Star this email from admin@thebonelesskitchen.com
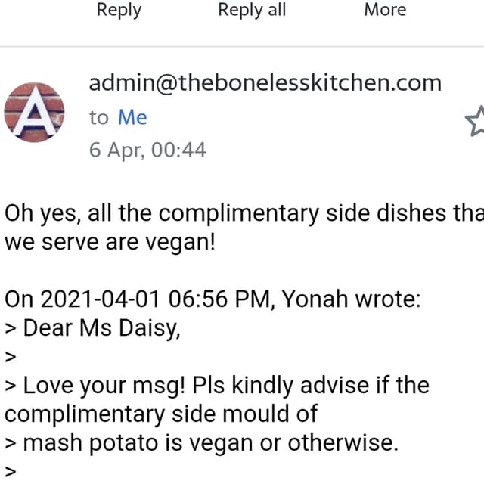Viewport: 484px width, 484px height. tap(475, 121)
